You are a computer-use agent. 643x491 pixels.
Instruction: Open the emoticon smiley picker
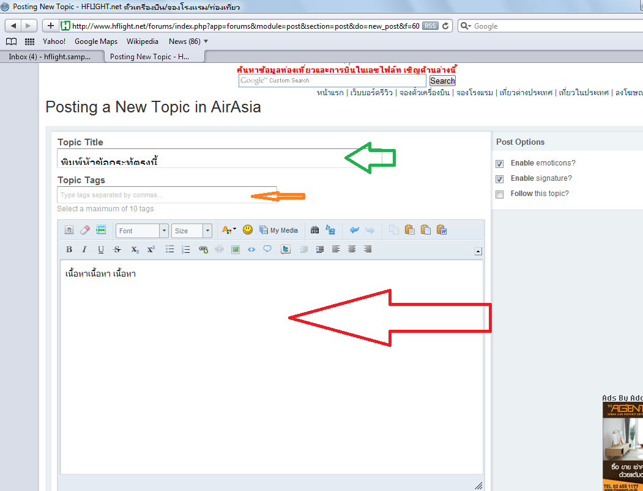point(248,230)
